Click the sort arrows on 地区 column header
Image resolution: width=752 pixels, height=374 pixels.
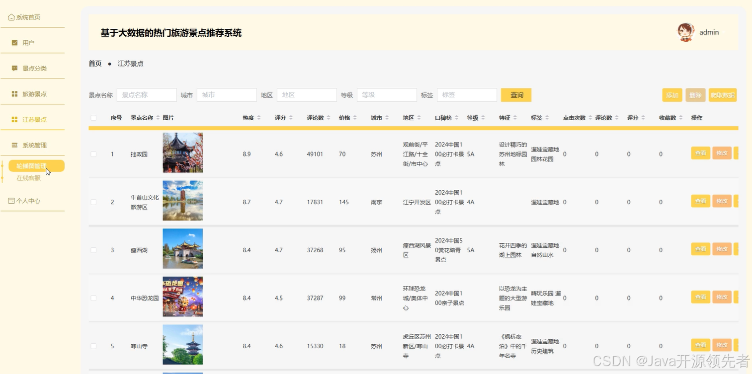[x=419, y=118]
